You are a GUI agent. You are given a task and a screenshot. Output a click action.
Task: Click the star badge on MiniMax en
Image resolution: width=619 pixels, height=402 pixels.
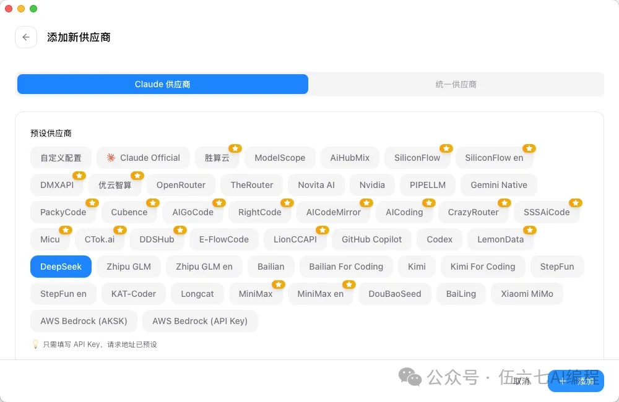point(349,284)
